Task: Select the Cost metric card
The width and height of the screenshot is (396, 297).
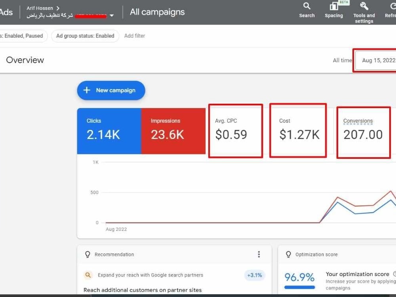Action: 298,130
